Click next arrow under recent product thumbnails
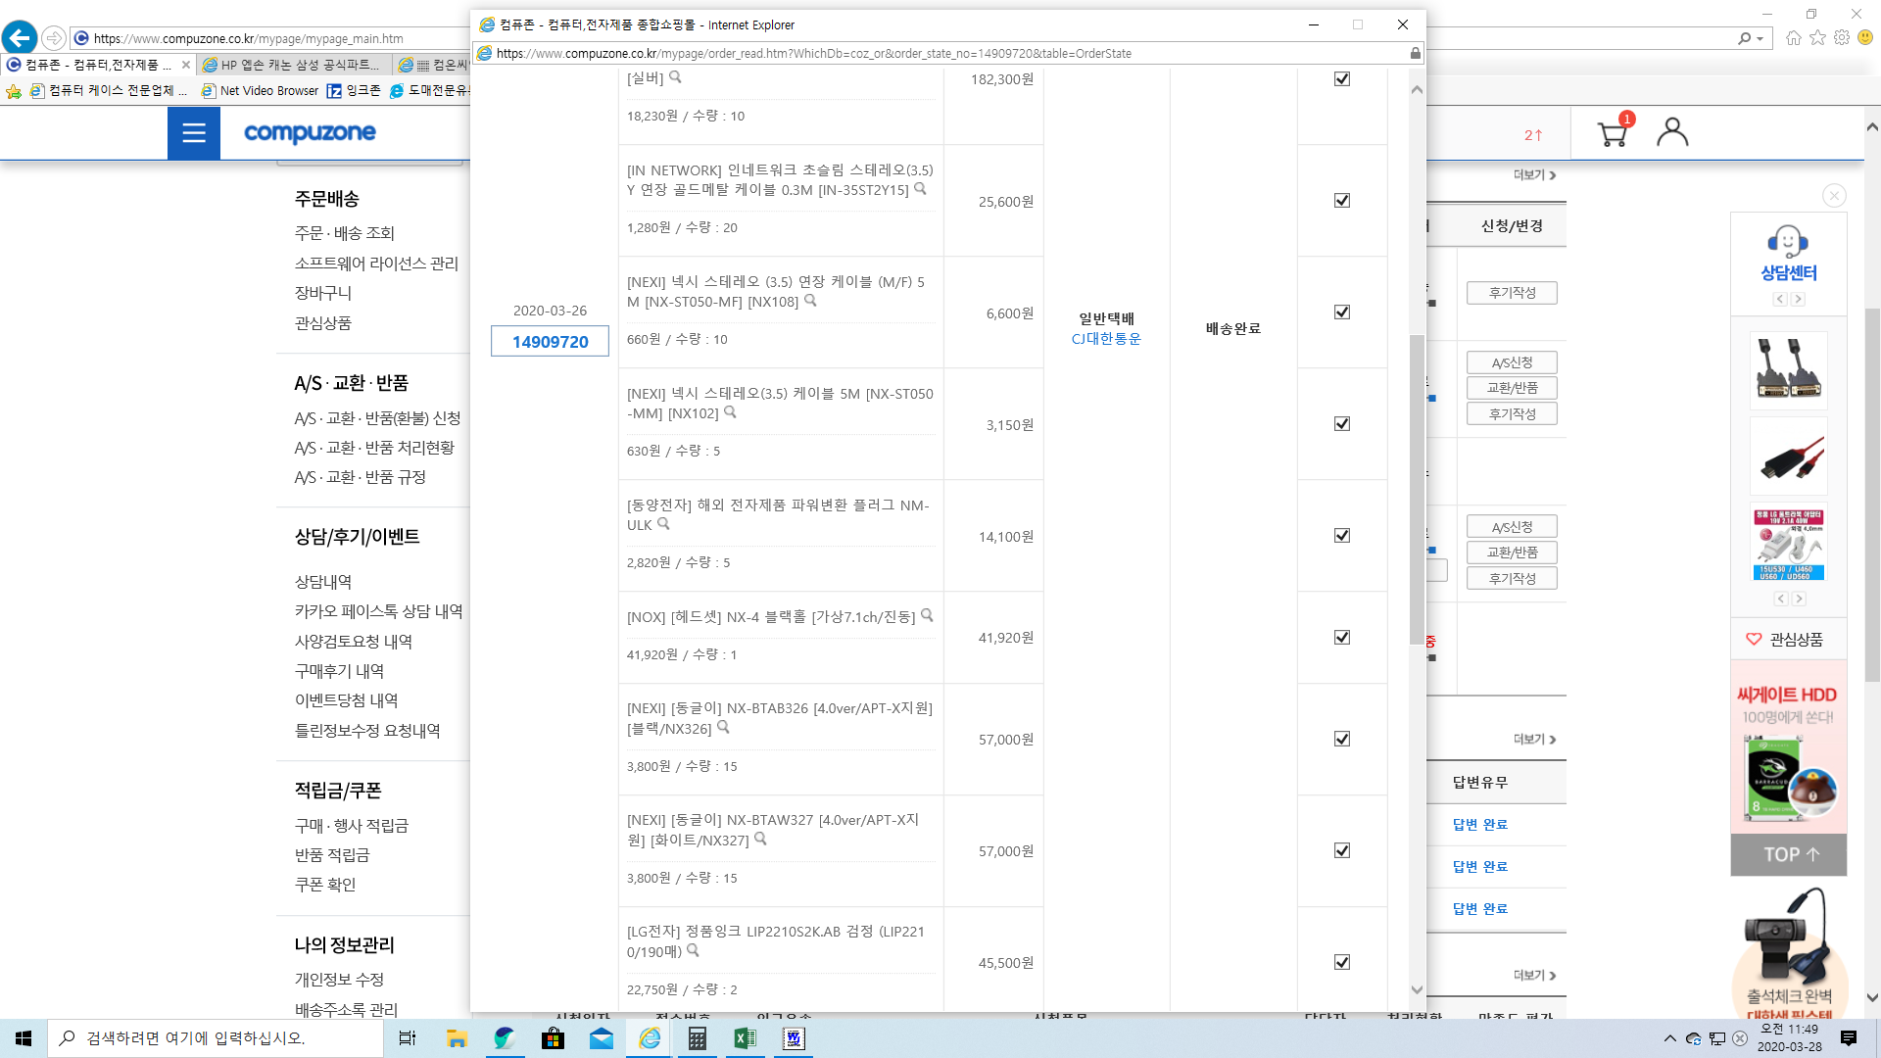This screenshot has height=1058, width=1881. (x=1799, y=599)
